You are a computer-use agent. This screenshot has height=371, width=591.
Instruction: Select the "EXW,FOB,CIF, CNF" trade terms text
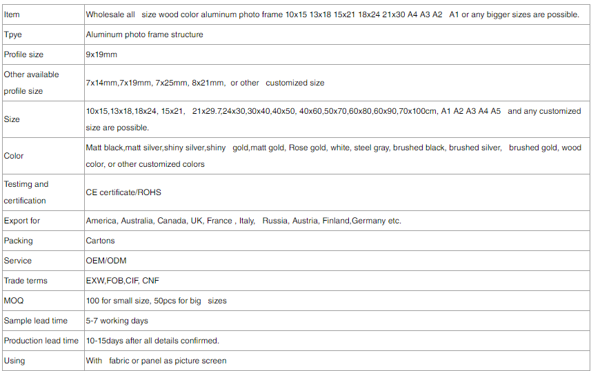pos(123,281)
